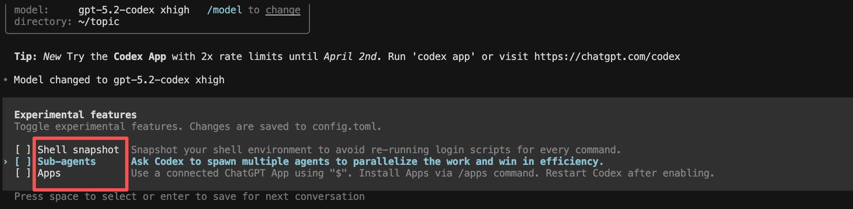Viewport: 853px width, 209px height.
Task: Enable the Sub-agents checkbox
Action: point(23,162)
